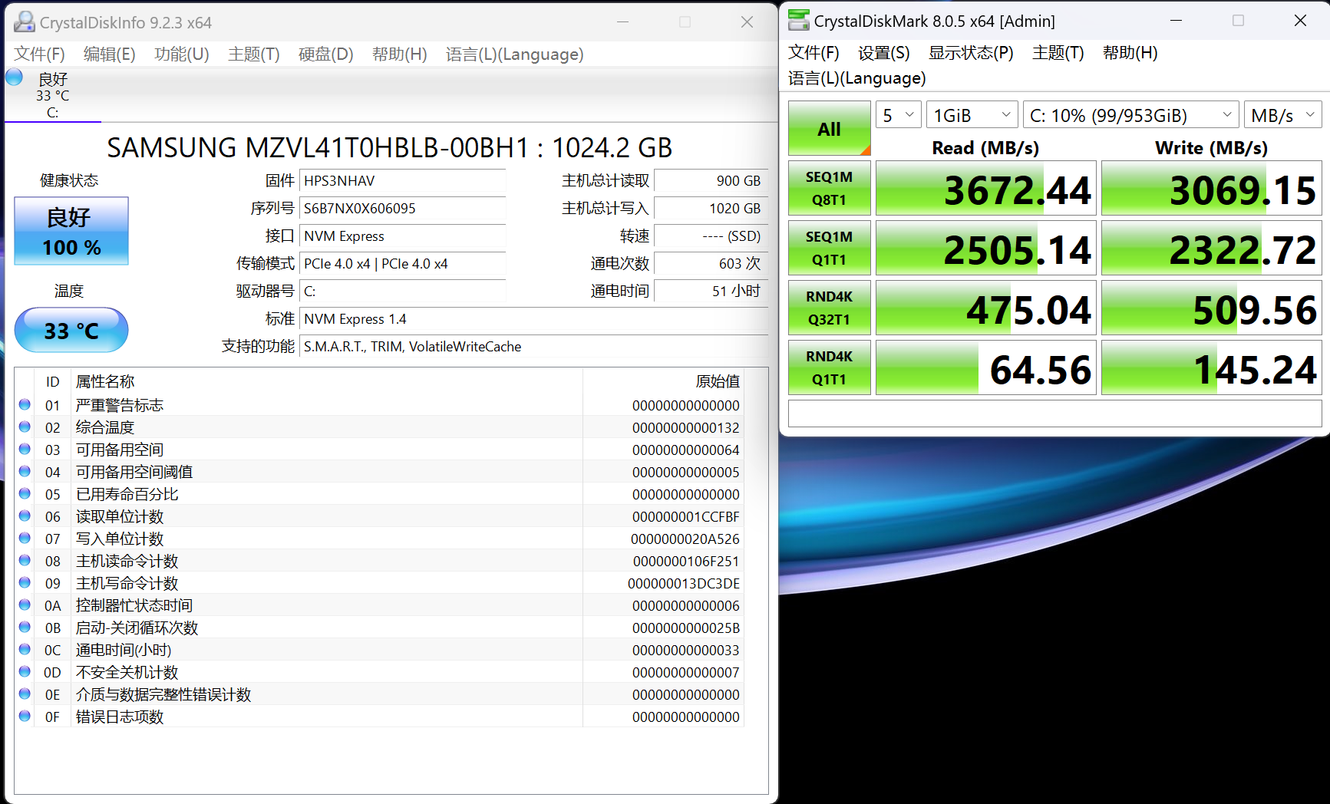The height and width of the screenshot is (804, 1330).
Task: Click status dot for attribute 0B 启动-关闭循环次数
Action: 25,627
